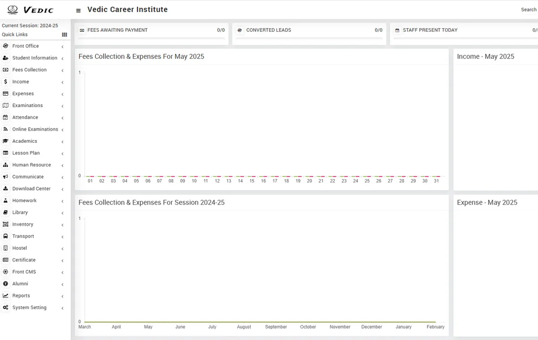Click the Transport bus icon
Screen dimensions: 538x340
click(x=5, y=236)
